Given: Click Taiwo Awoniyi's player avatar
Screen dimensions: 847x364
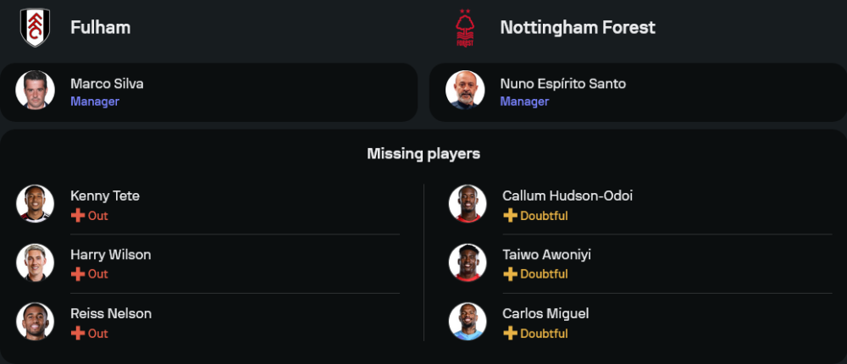Looking at the screenshot, I should (468, 262).
